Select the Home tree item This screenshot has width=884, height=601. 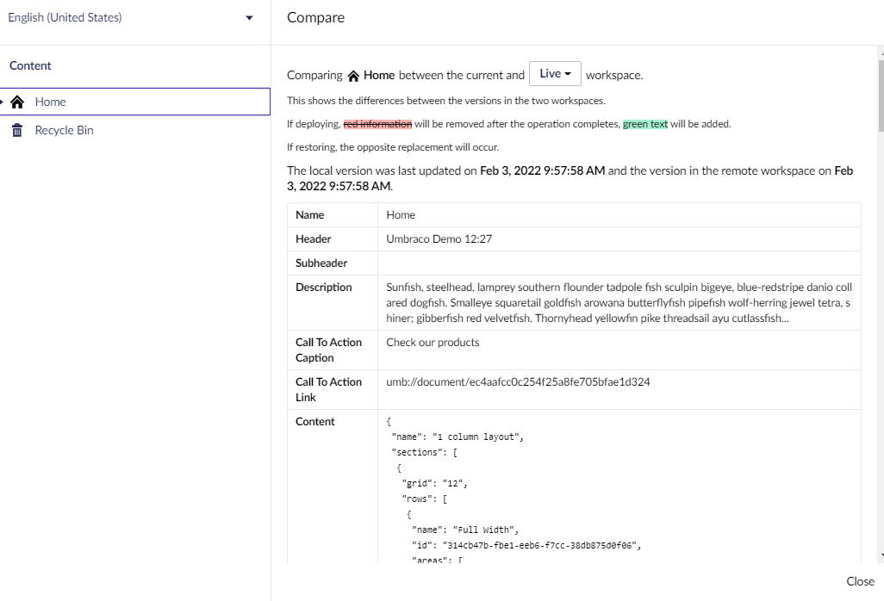(135, 102)
